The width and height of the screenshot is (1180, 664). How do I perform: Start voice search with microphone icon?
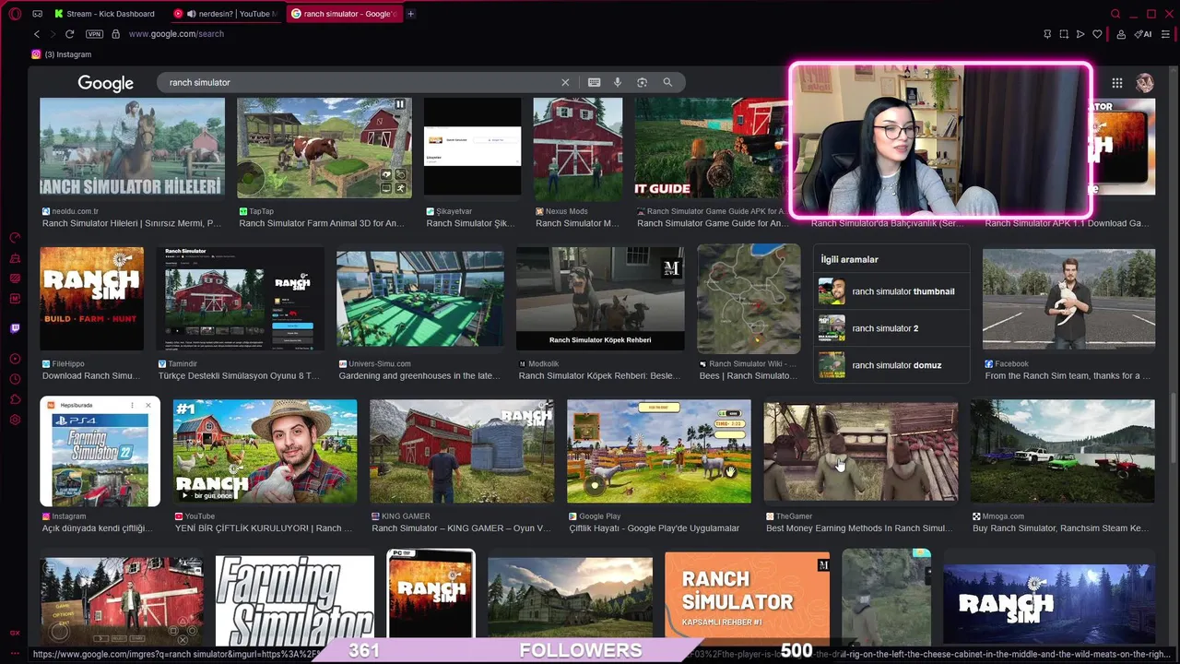618,82
